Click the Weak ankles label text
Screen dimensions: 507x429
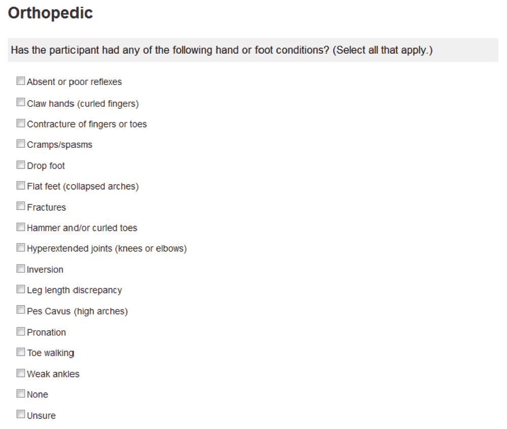53,374
